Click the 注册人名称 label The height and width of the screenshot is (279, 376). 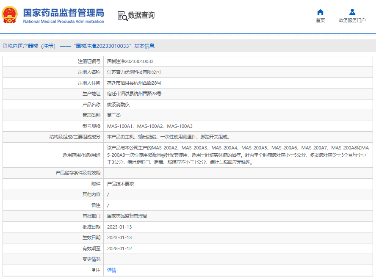[89, 72]
